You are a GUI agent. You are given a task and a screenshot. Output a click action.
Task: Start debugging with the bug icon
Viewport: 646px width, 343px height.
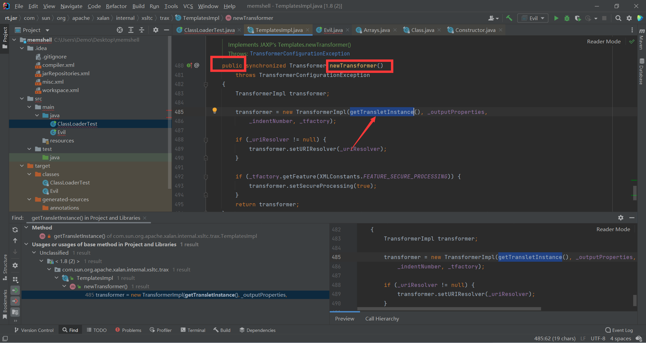point(567,18)
